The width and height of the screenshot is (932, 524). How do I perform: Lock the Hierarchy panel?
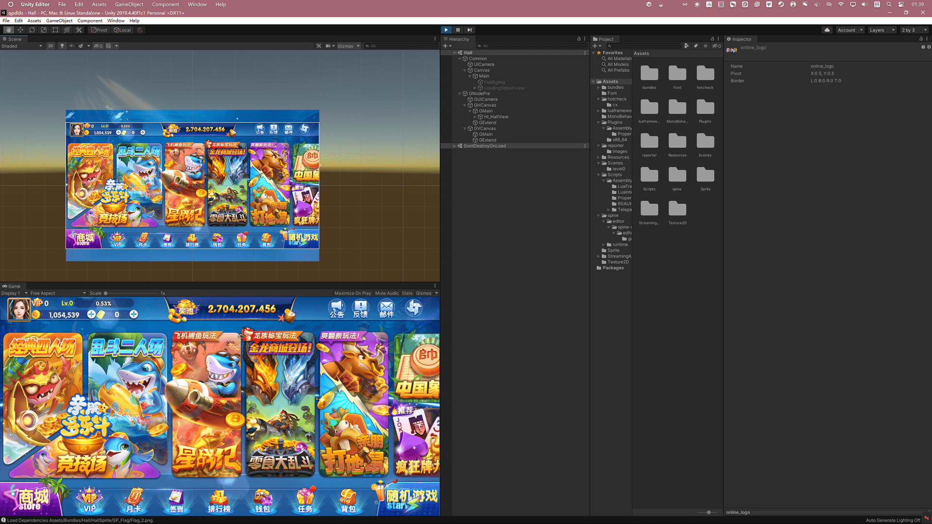[x=579, y=39]
